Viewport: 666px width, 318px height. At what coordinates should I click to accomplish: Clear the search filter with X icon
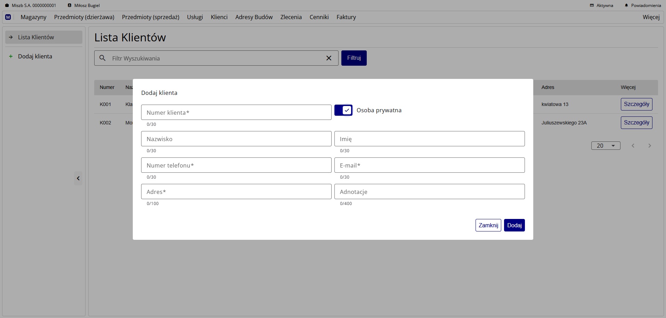328,58
